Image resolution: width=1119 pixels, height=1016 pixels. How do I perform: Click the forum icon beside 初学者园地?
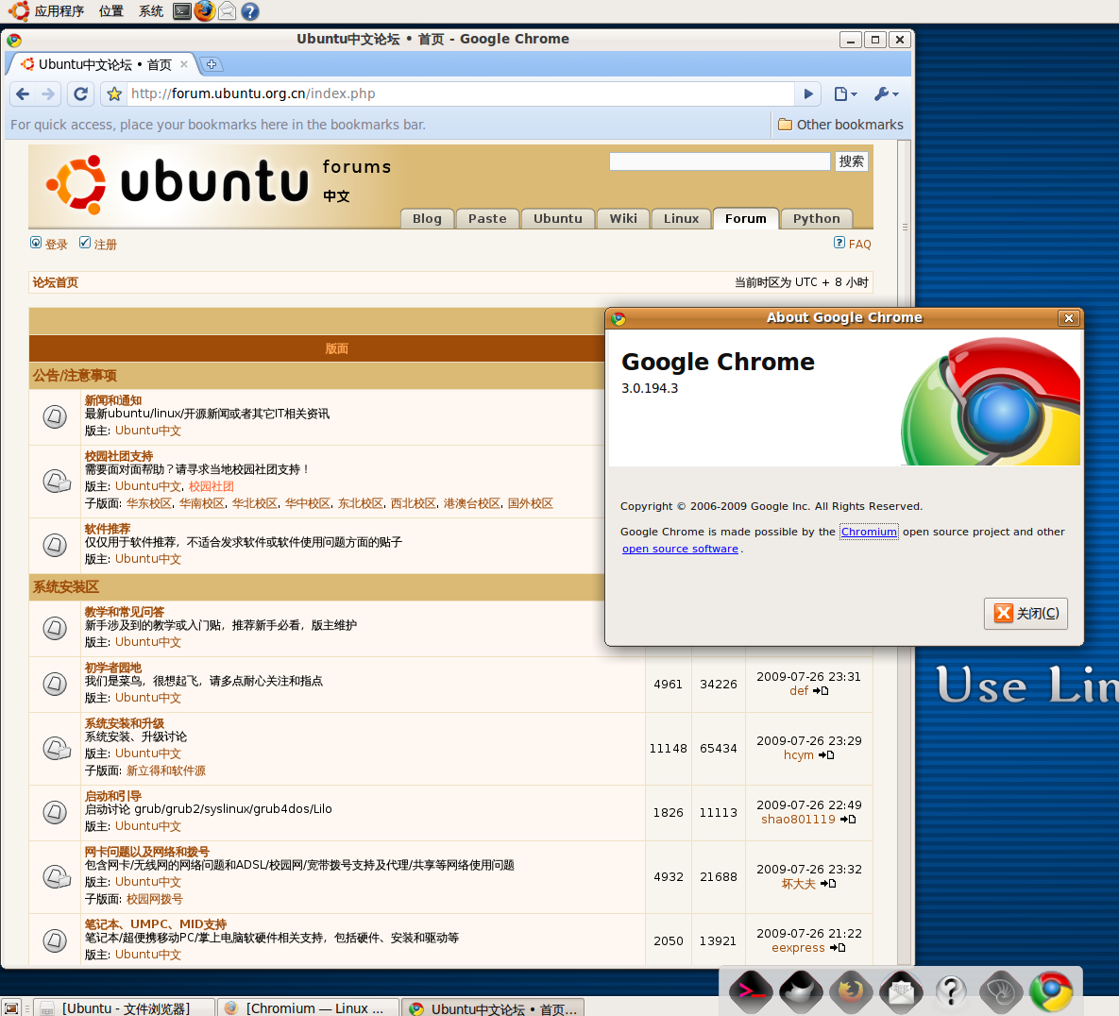click(x=55, y=684)
